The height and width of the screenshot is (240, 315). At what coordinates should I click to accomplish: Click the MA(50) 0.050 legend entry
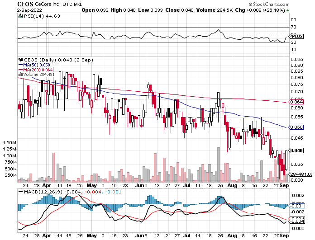tap(34, 65)
